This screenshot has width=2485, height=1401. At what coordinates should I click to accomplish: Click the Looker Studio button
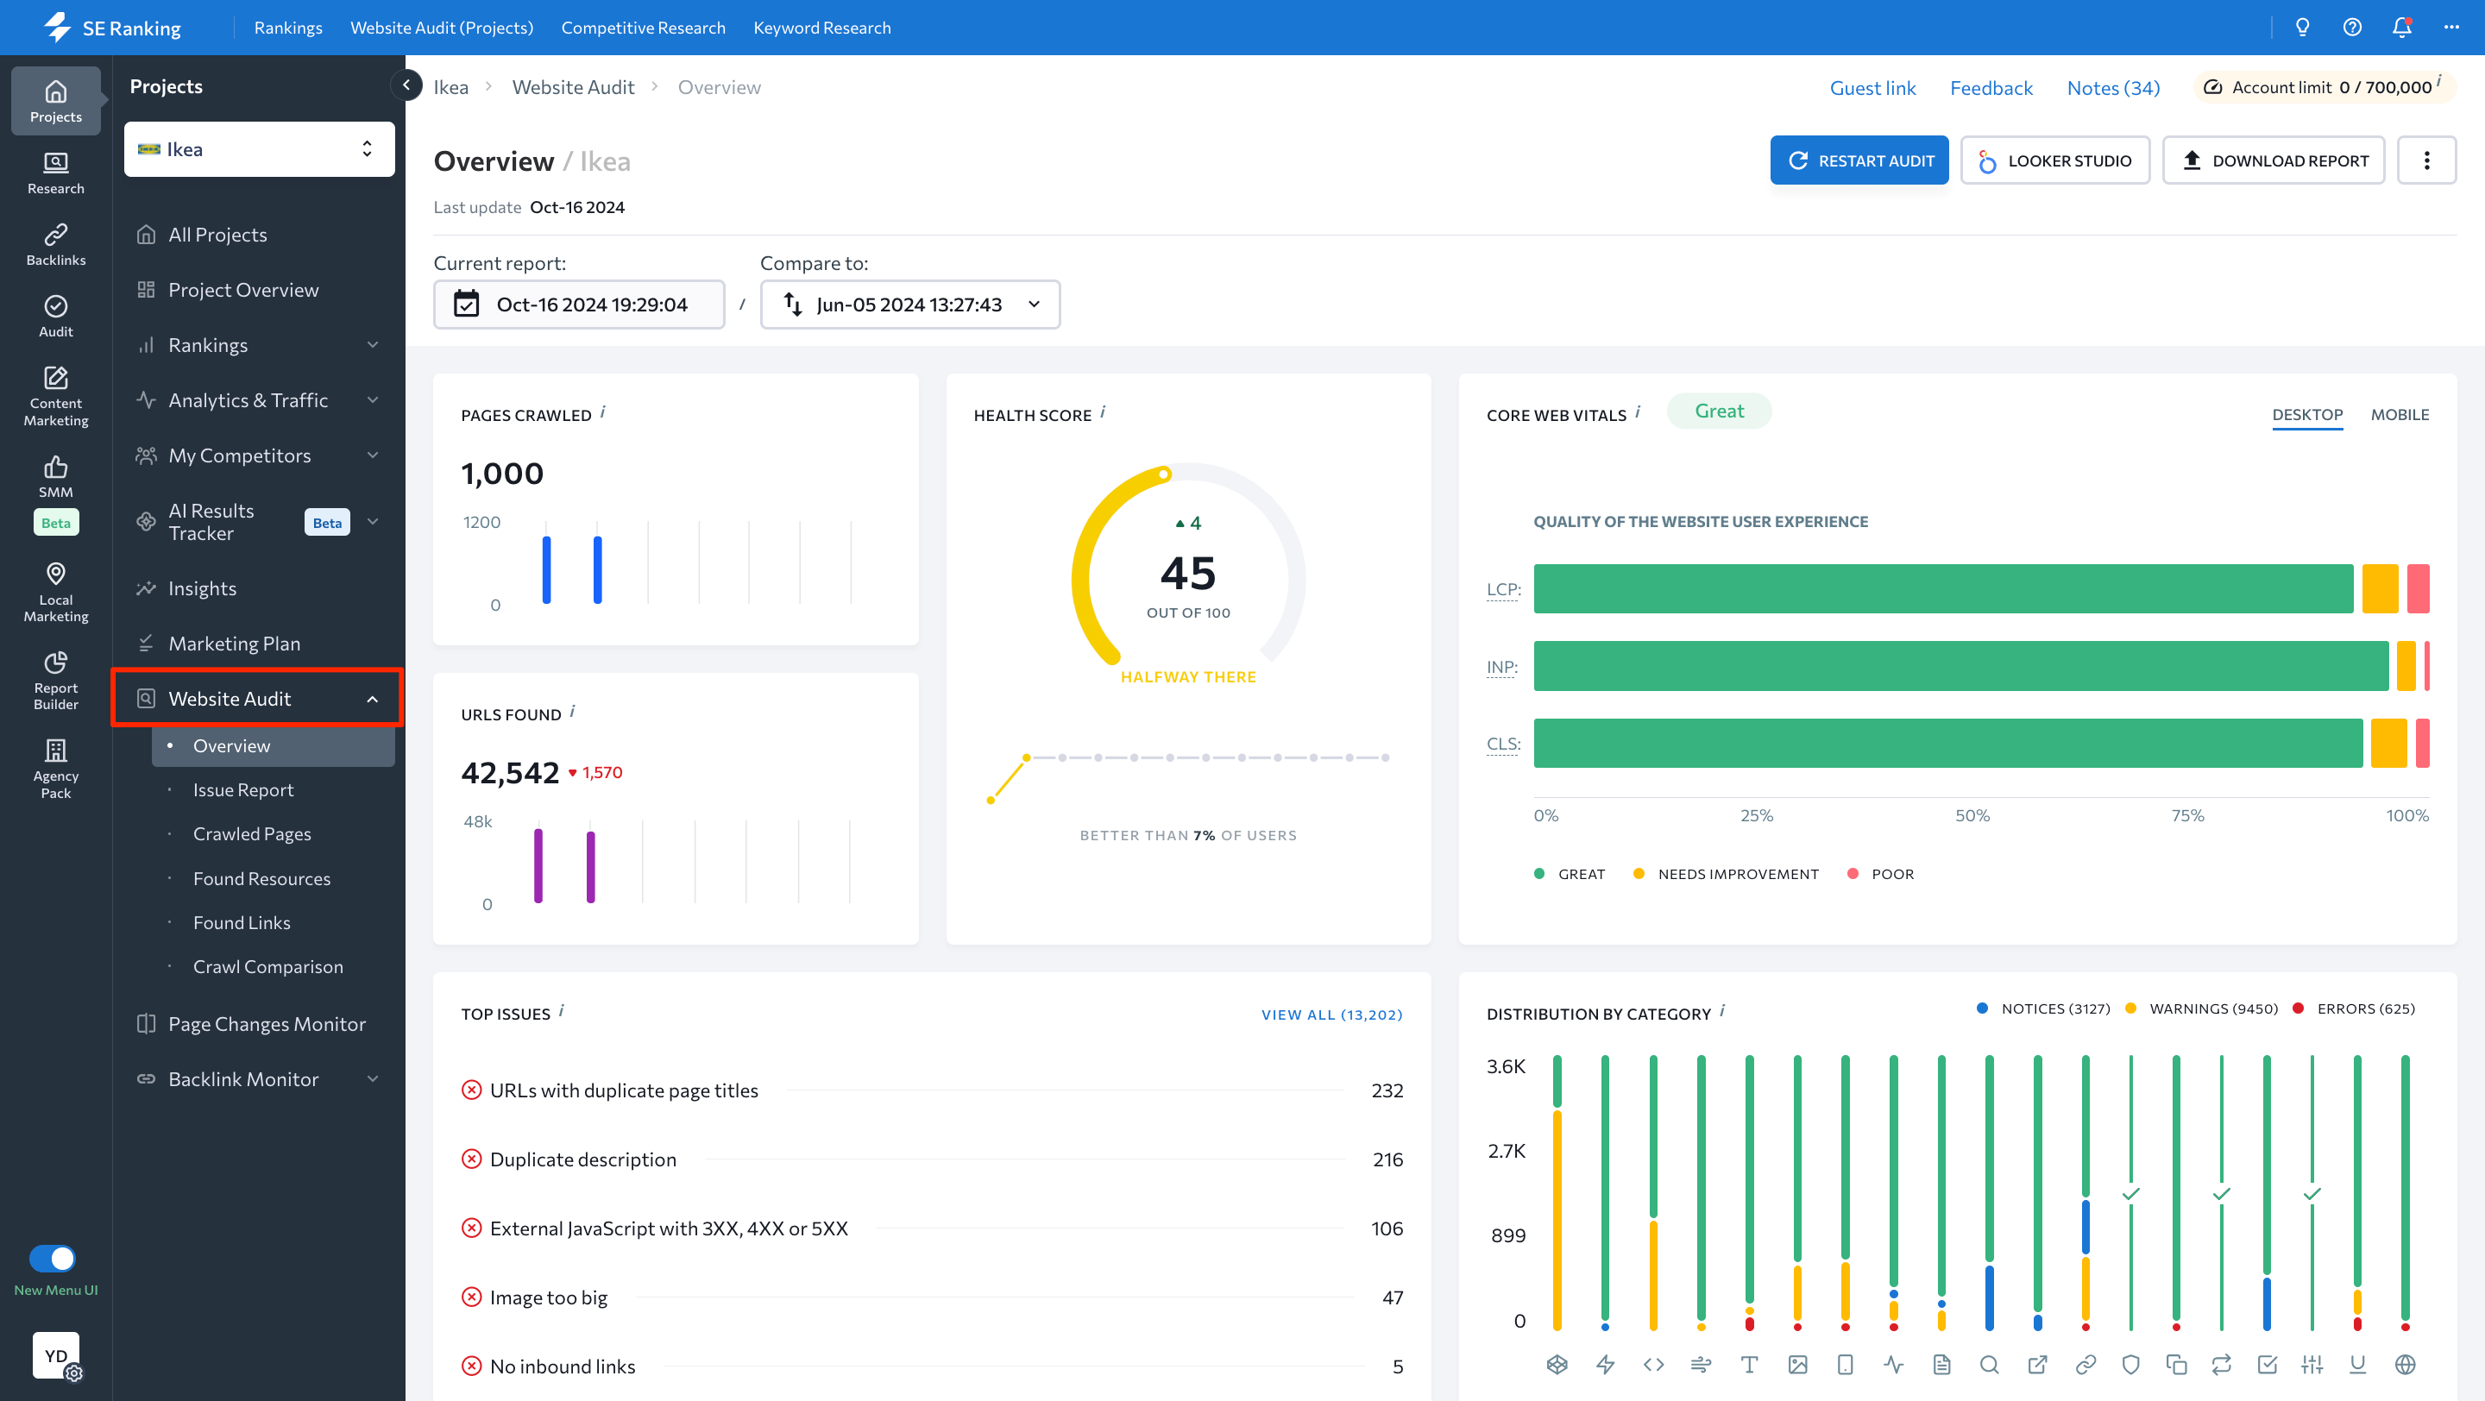pos(2054,160)
